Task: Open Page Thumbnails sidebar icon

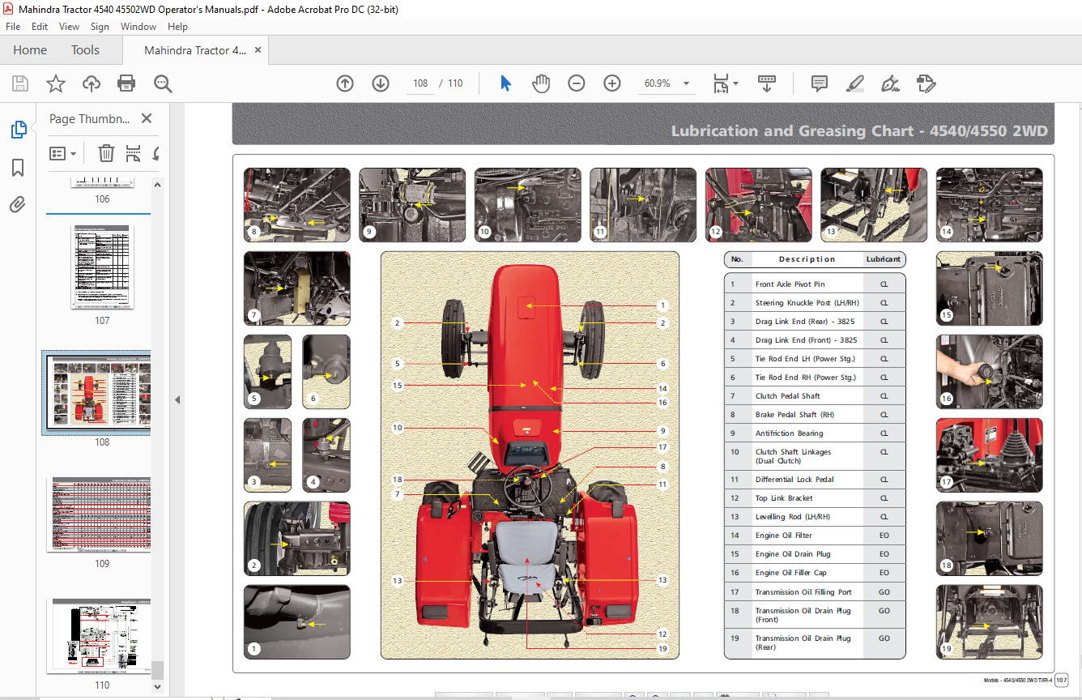Action: click(18, 130)
